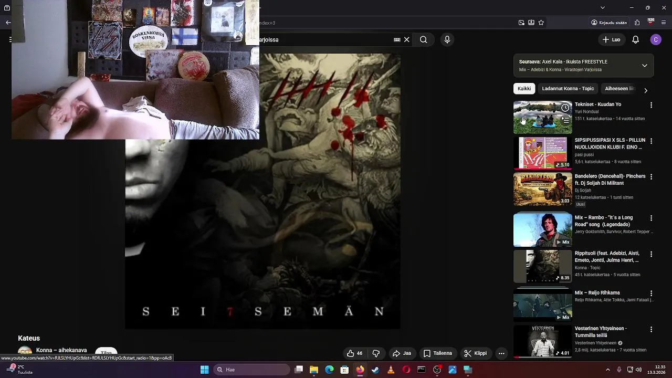The width and height of the screenshot is (672, 378).
Task: Show hidden system tray icons
Action: coord(608,370)
